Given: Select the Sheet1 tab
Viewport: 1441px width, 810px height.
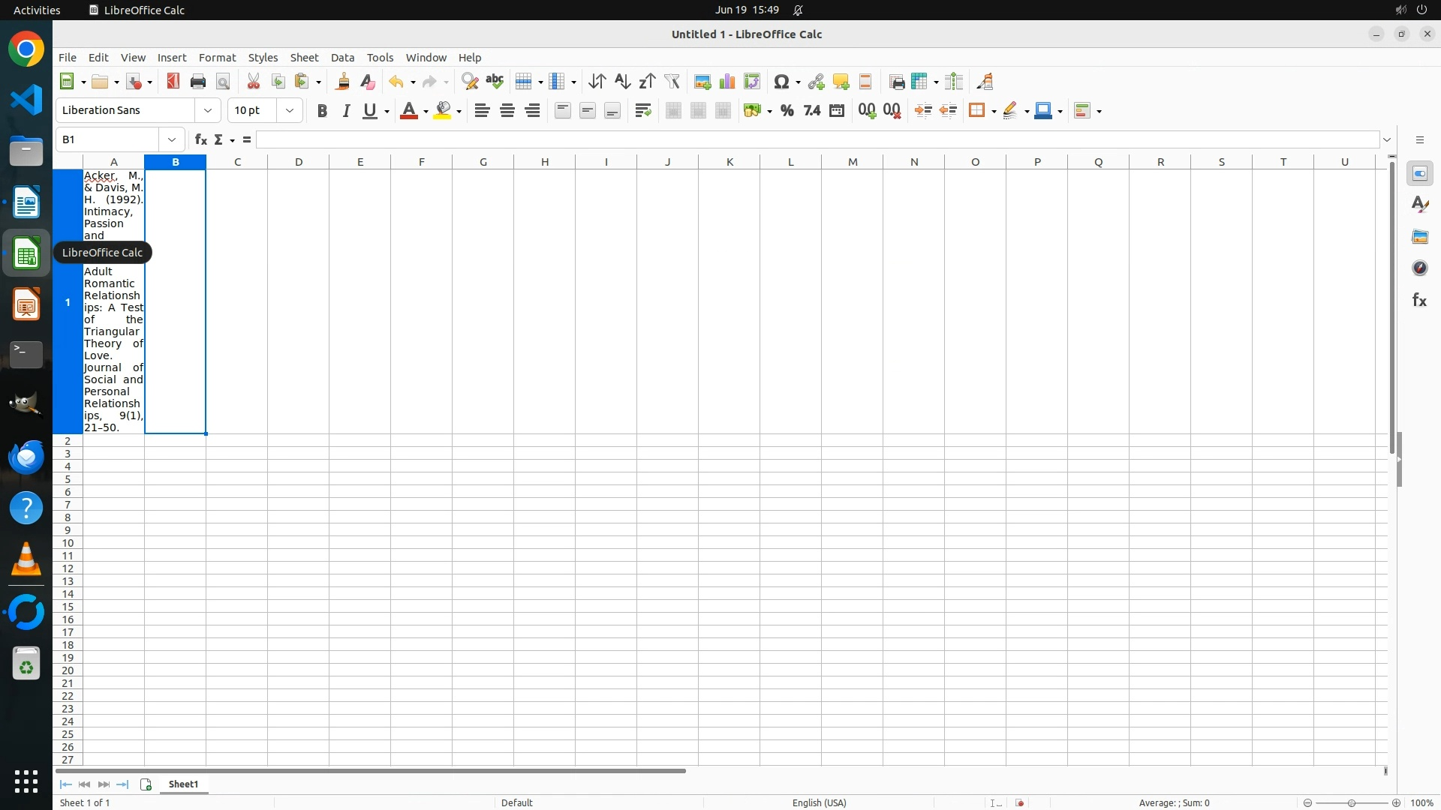Looking at the screenshot, I should [183, 784].
